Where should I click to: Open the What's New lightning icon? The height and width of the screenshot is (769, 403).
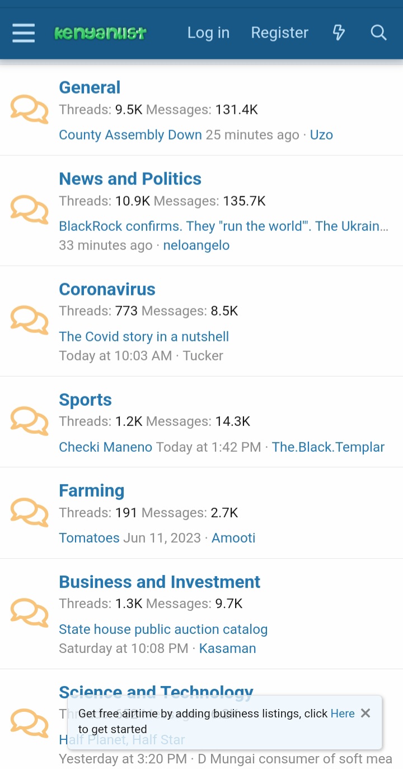pos(339,33)
